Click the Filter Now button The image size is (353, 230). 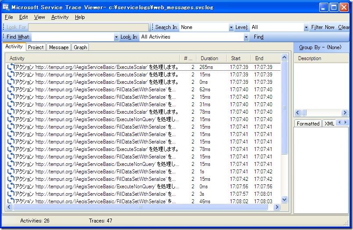pos(323,27)
